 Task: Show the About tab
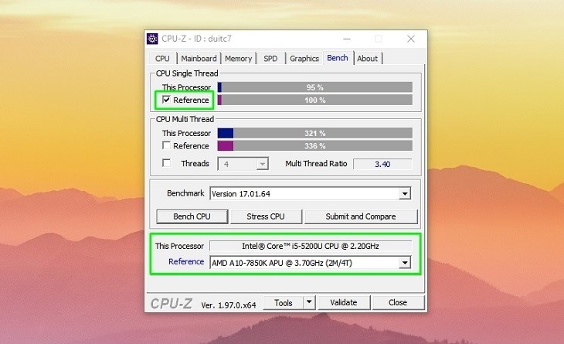tap(368, 59)
